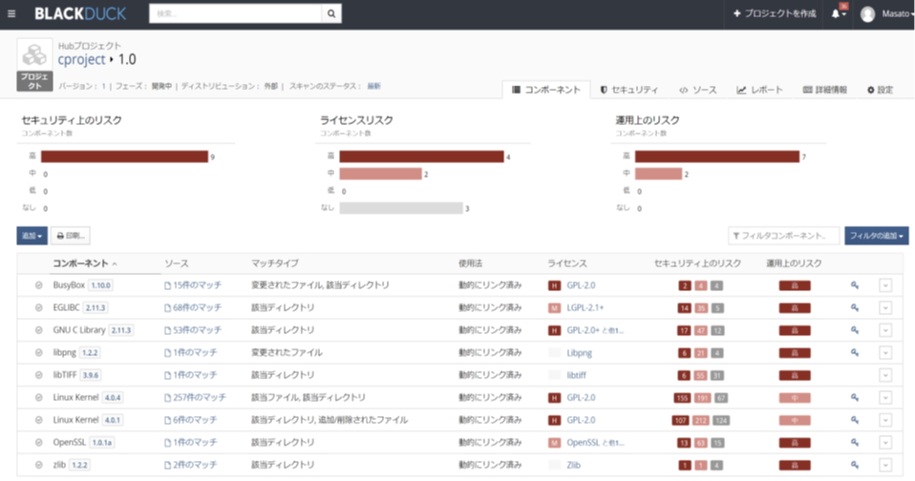Click the key icon in the Linux Kernel 4.0.1 row
The height and width of the screenshot is (481, 915).
click(854, 420)
